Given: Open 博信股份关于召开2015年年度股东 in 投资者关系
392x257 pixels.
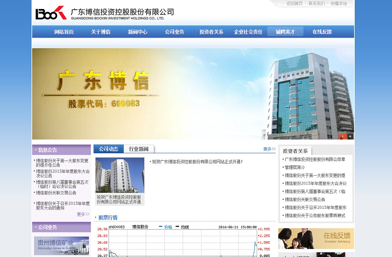Looking at the screenshot, I should point(316,207).
